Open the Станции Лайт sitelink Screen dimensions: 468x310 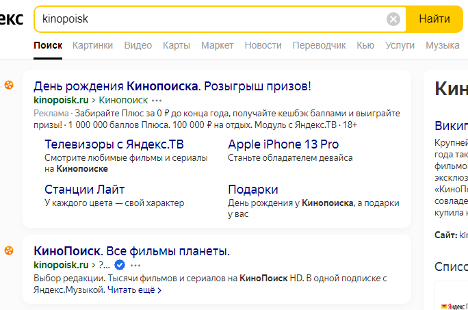pos(84,190)
